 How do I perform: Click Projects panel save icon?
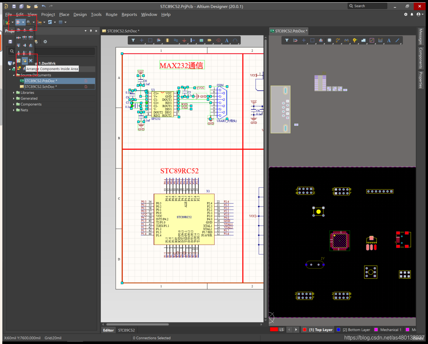(10, 42)
